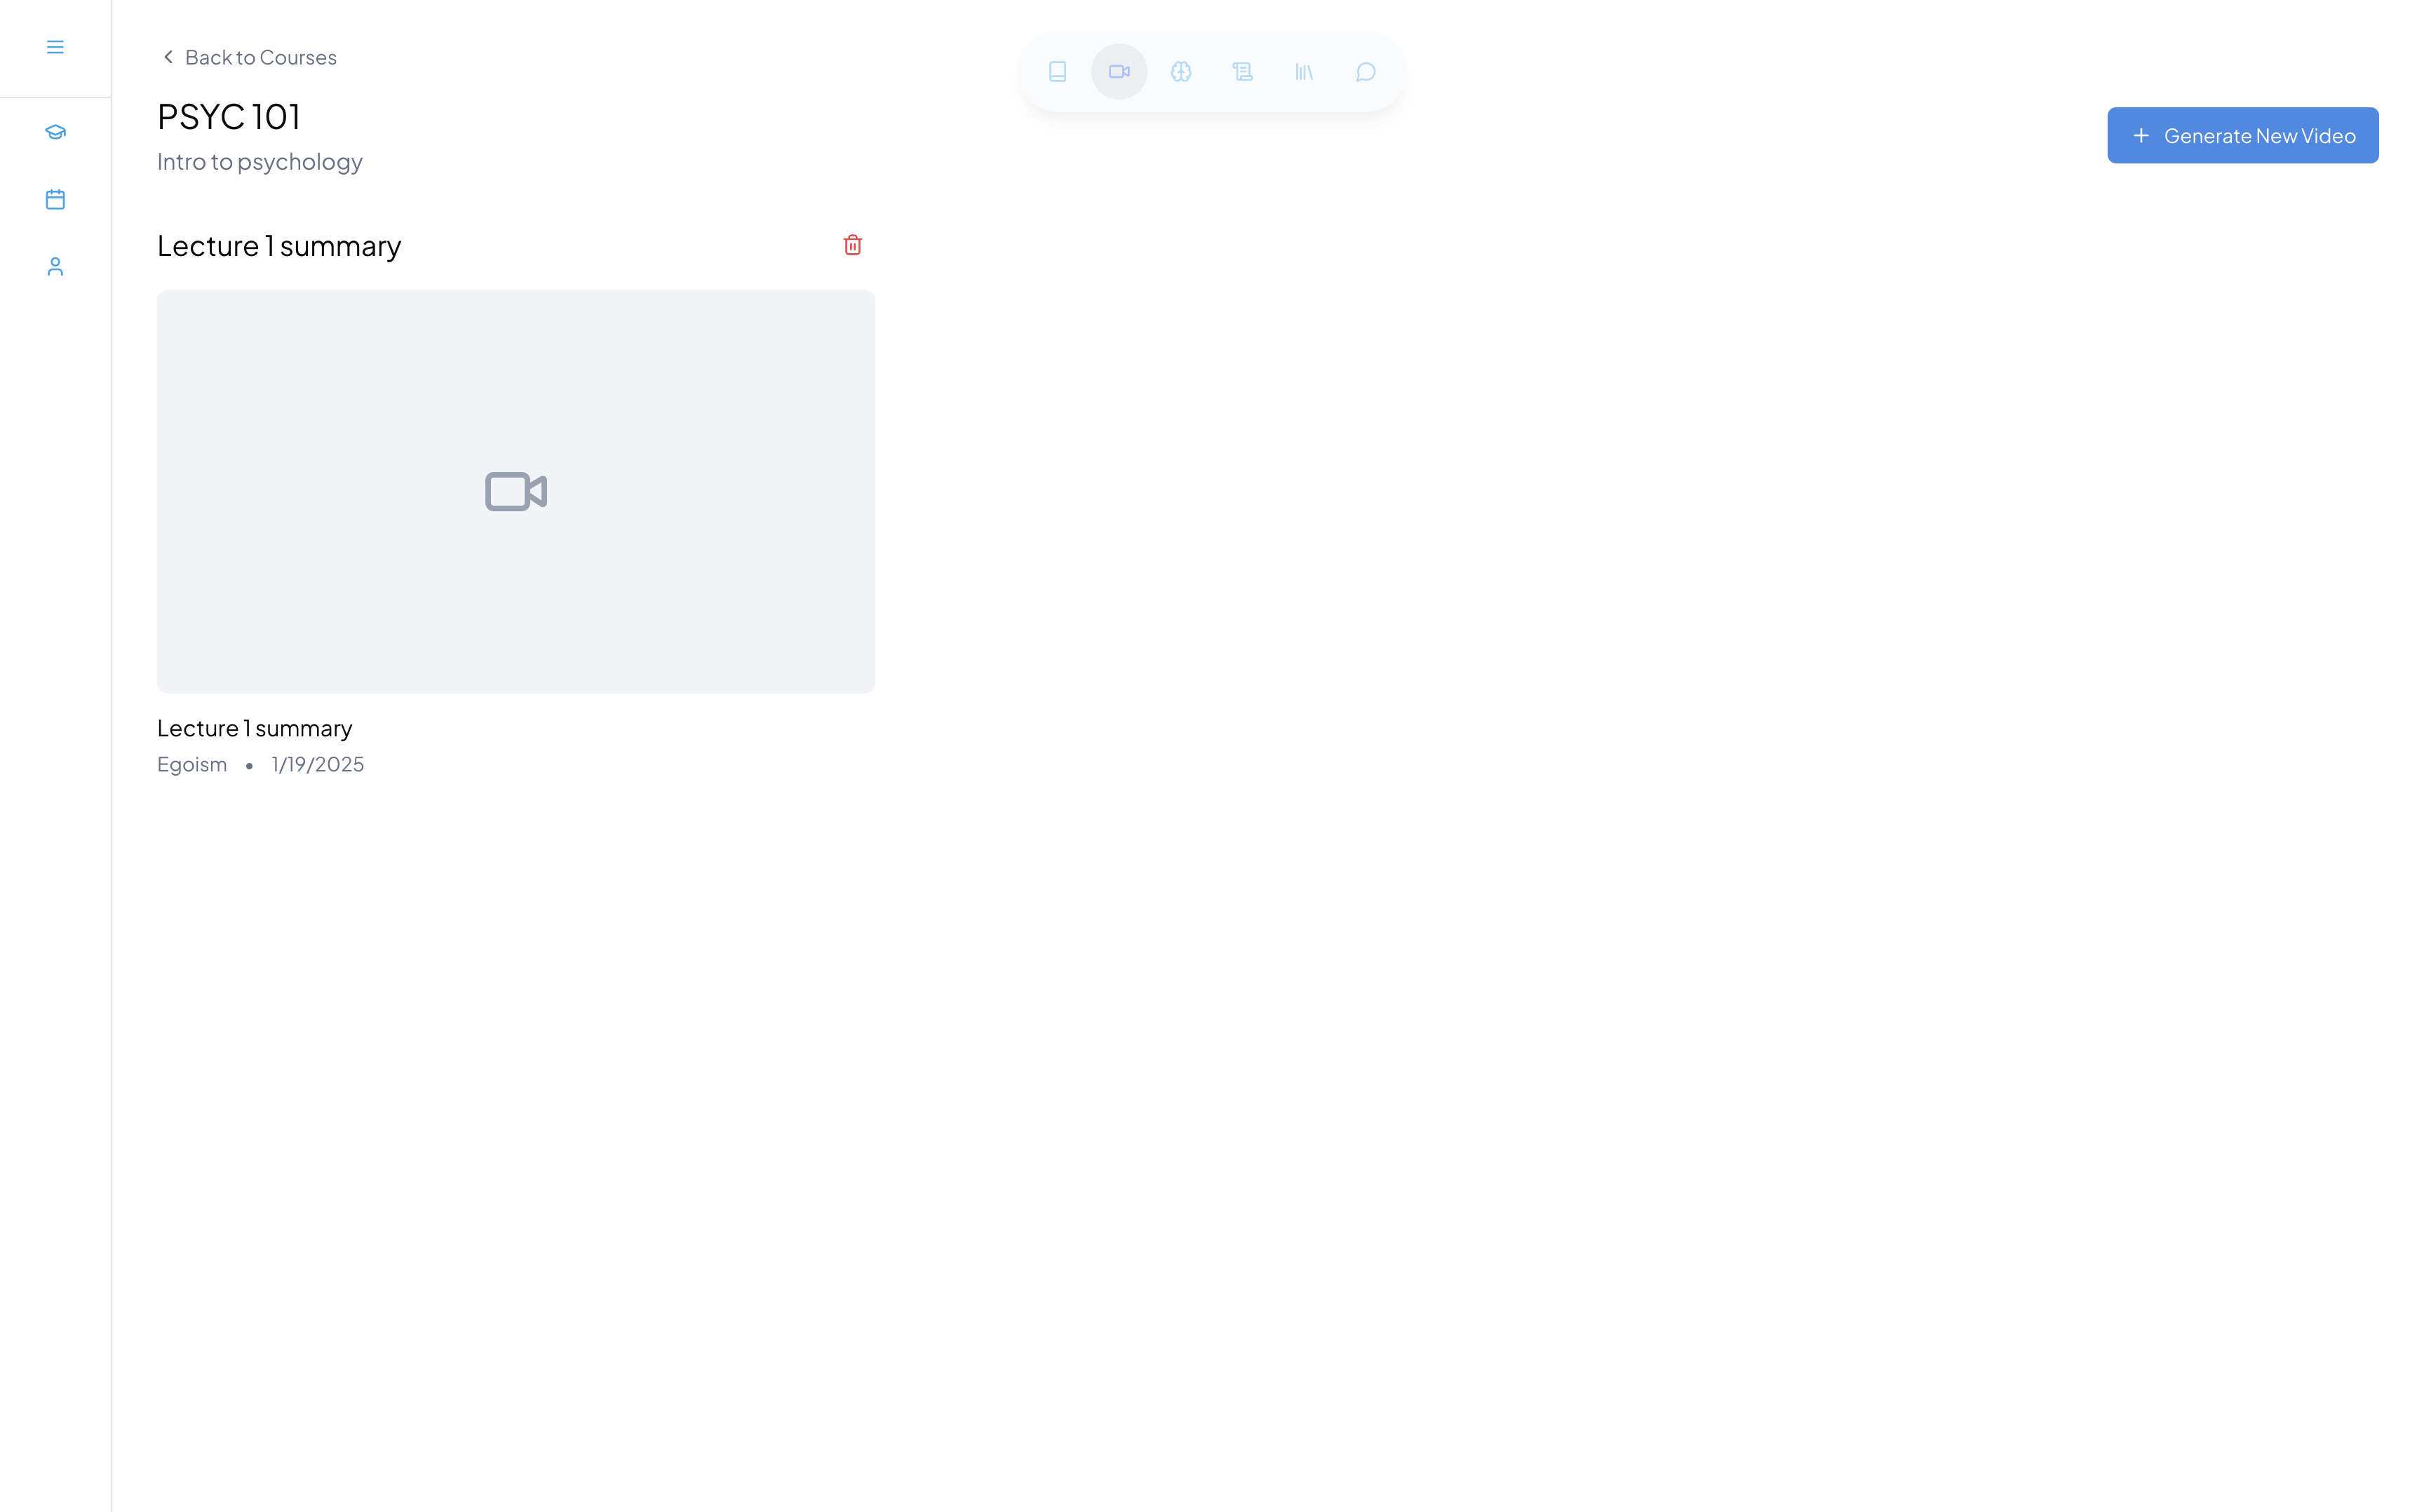Open the scroll document tab
The height and width of the screenshot is (1512, 2424).
point(1242,72)
